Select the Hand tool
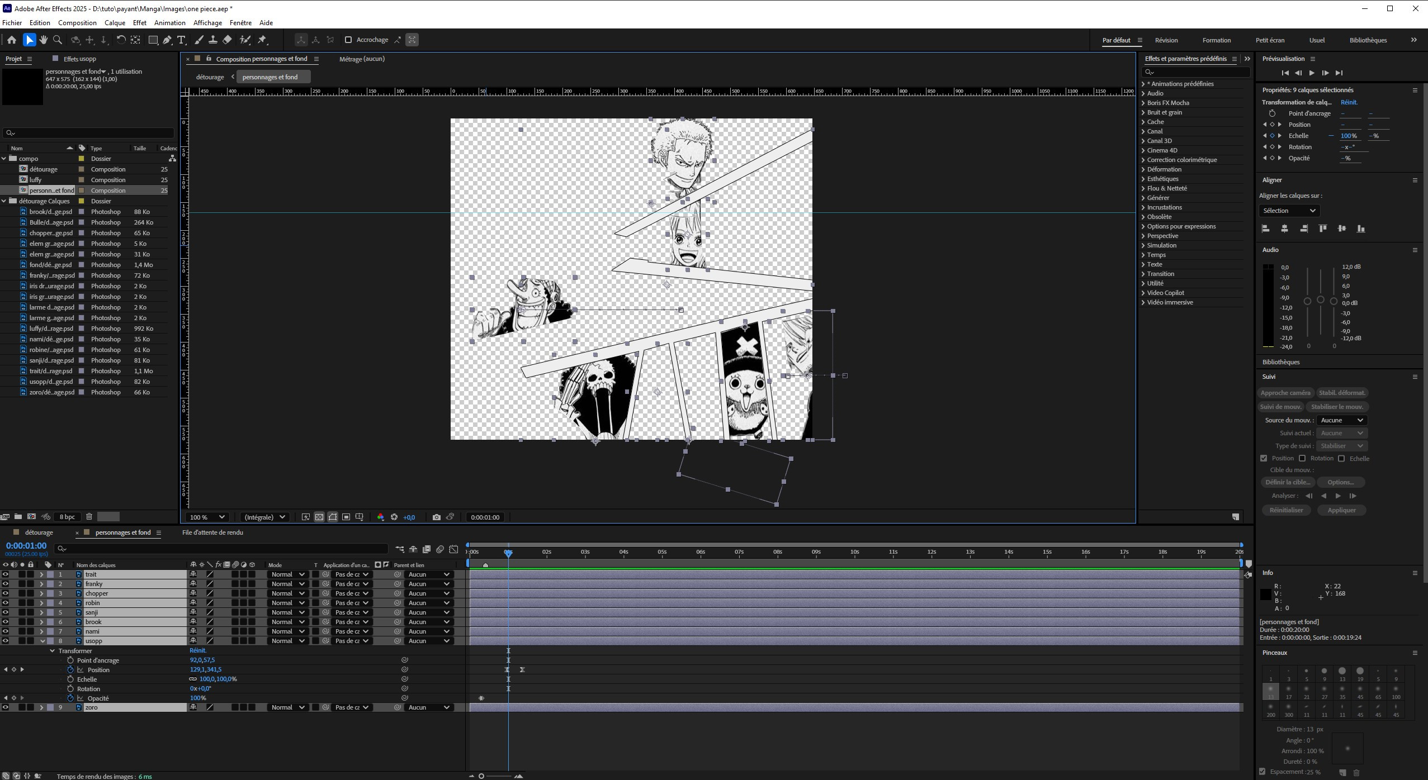Screen dimensions: 1428x780 click(43, 40)
